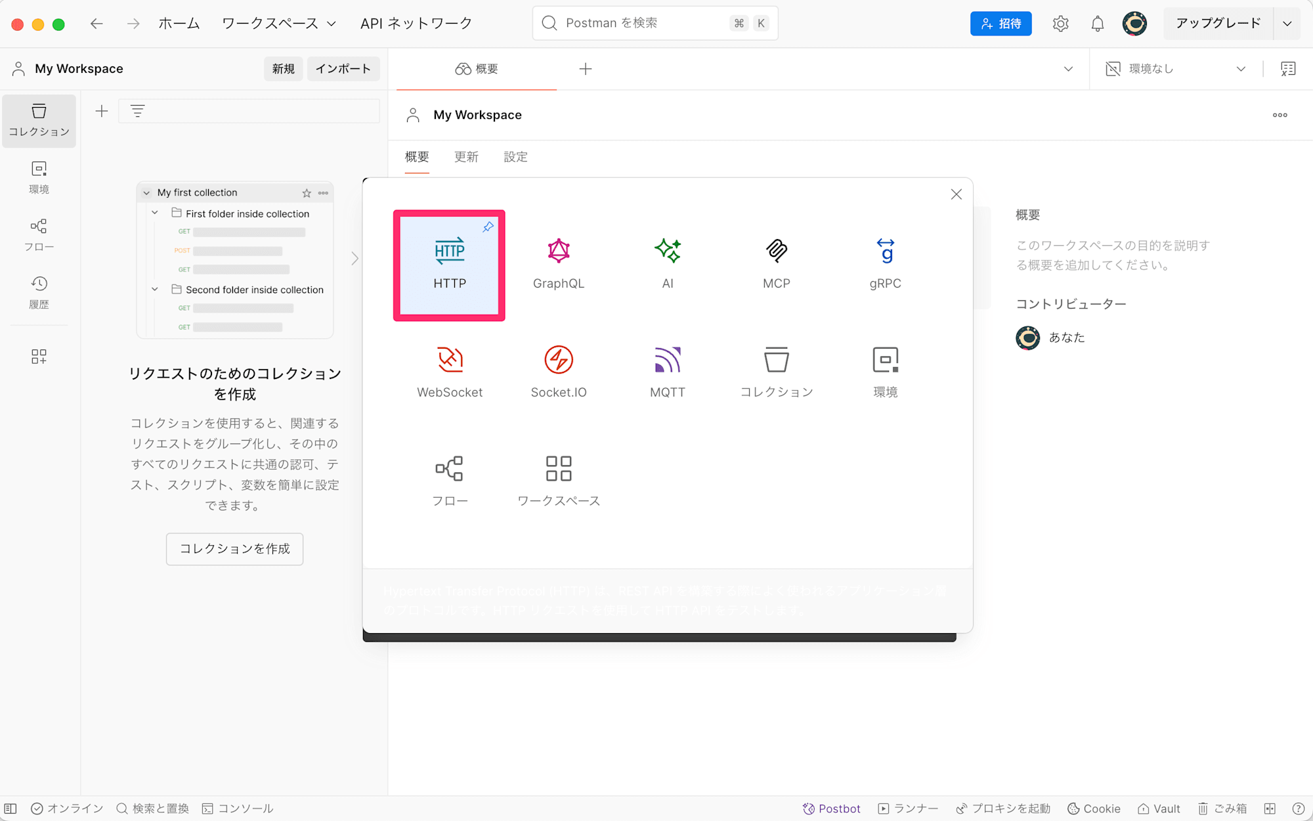Screen dimensions: 1313x821
Task: Create a new コレクション from the dialog
Action: pyautogui.click(x=776, y=374)
